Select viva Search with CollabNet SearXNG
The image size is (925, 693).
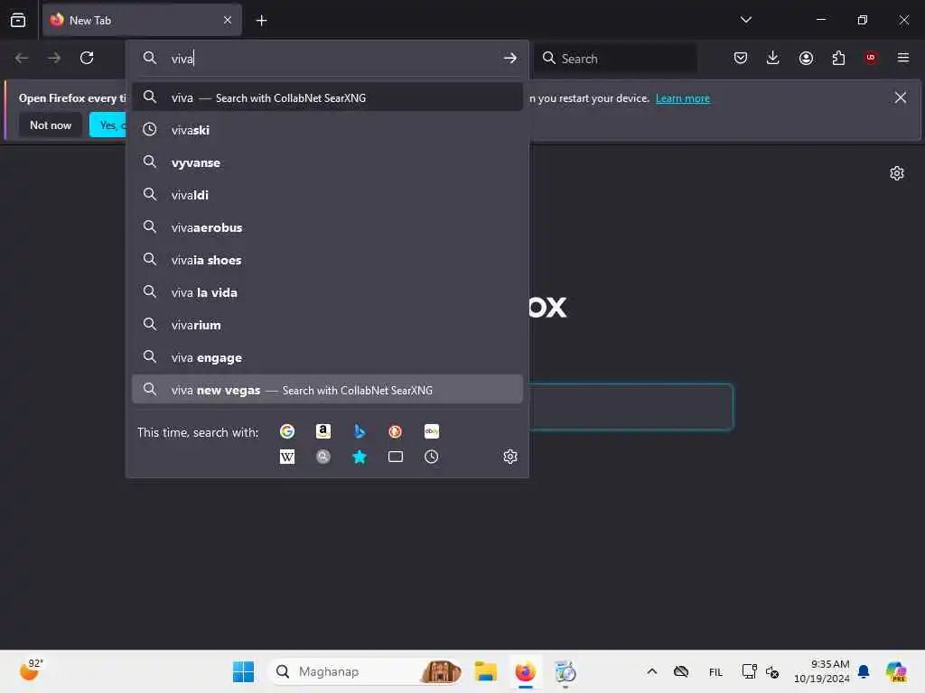tap(327, 97)
